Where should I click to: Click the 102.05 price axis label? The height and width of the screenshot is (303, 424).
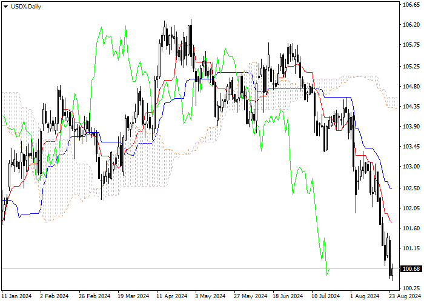[411, 208]
